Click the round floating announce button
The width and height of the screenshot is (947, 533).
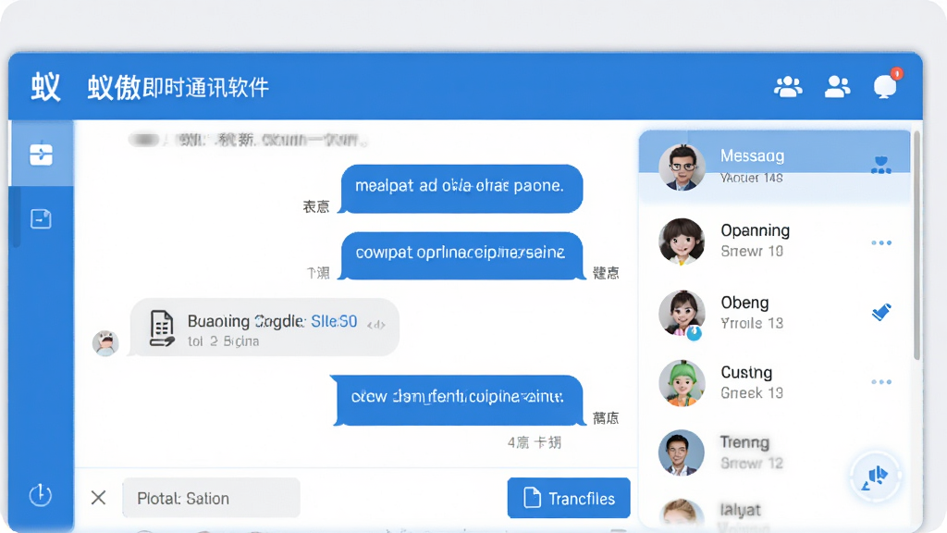pos(876,477)
